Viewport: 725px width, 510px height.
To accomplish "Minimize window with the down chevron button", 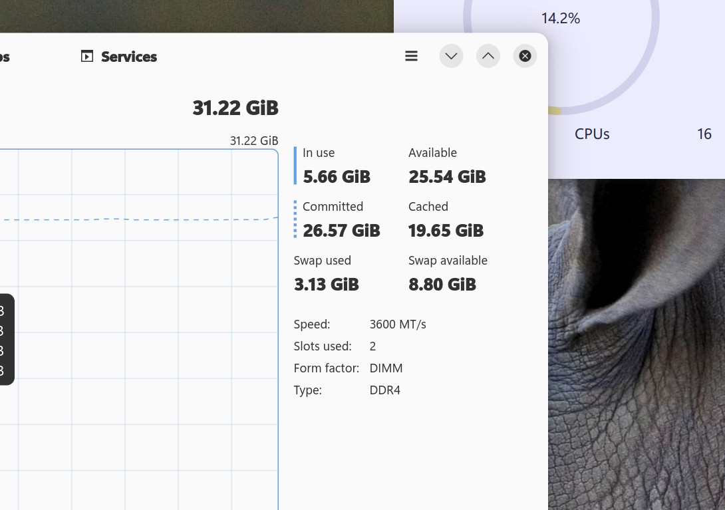I will 451,57.
